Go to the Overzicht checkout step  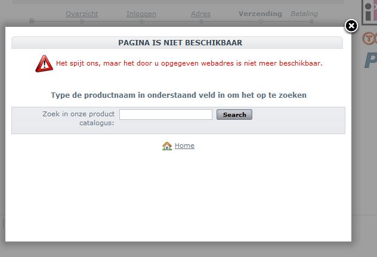pos(82,14)
